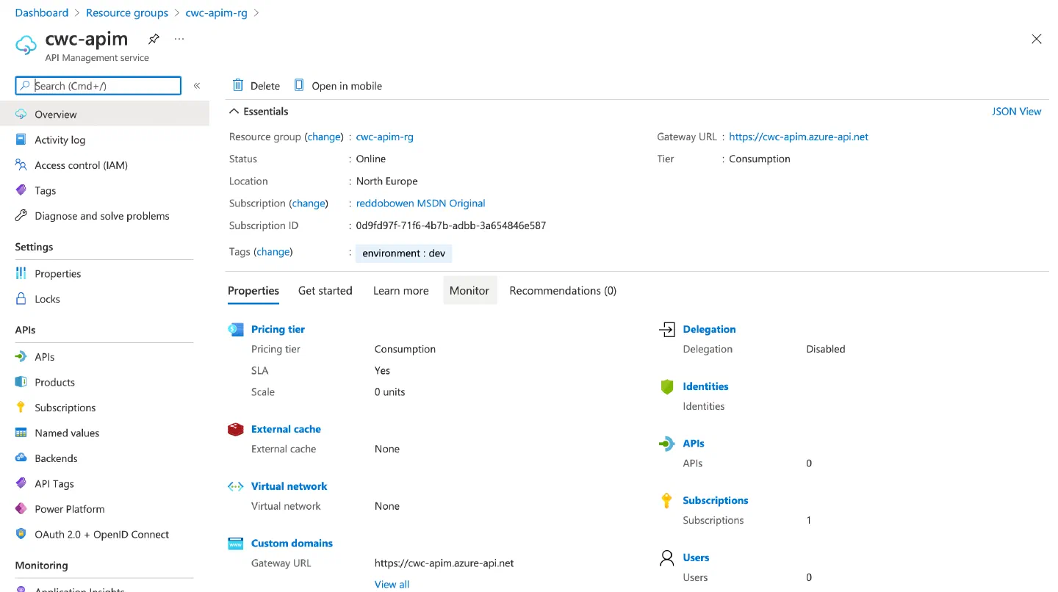Open the Subscriptions heading link in properties
This screenshot has width=1058, height=592.
[716, 501]
